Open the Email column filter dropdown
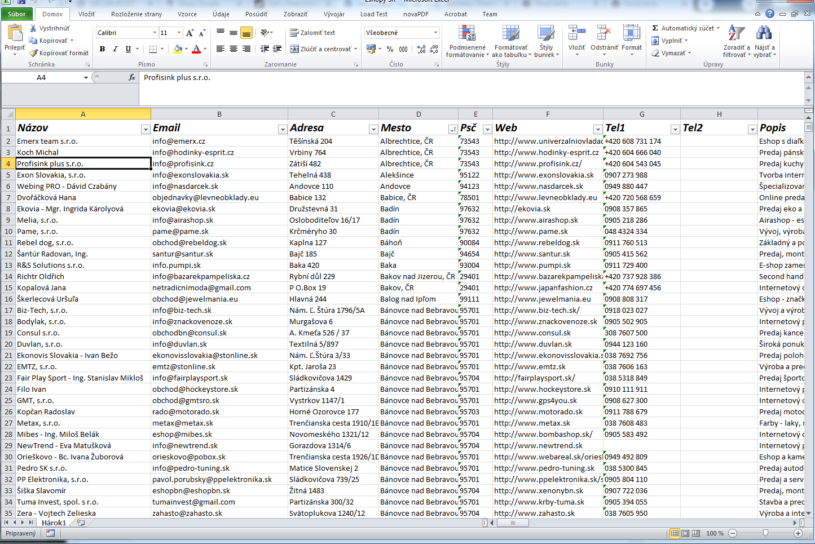Viewport: 815px width, 544px height. coord(282,130)
